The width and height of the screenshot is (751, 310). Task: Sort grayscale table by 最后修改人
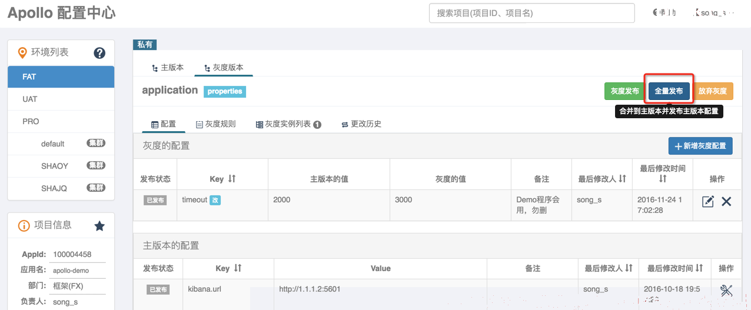[x=622, y=178]
